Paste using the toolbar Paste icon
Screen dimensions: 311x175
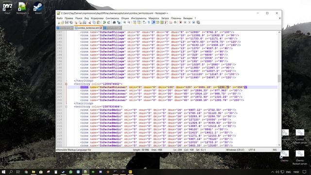tap(98, 22)
